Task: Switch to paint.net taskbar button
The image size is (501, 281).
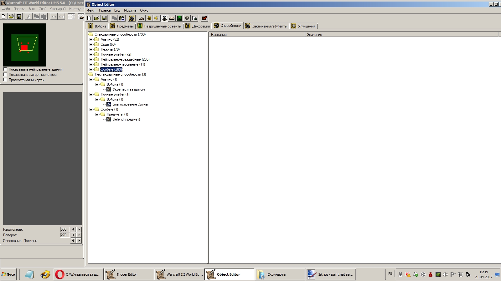Action: point(331,274)
